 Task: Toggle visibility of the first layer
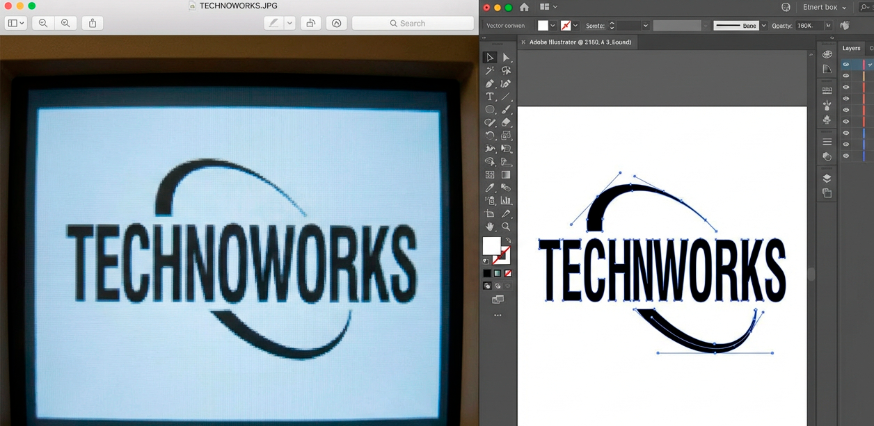point(846,65)
